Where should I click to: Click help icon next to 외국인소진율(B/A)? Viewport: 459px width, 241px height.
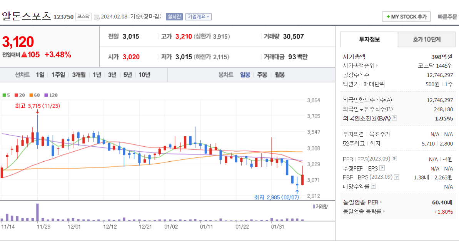coord(395,118)
